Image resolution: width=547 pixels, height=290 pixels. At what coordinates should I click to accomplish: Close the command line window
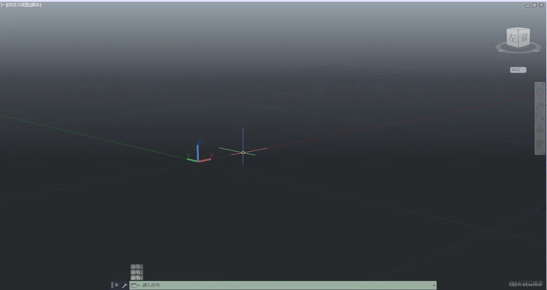click(116, 285)
